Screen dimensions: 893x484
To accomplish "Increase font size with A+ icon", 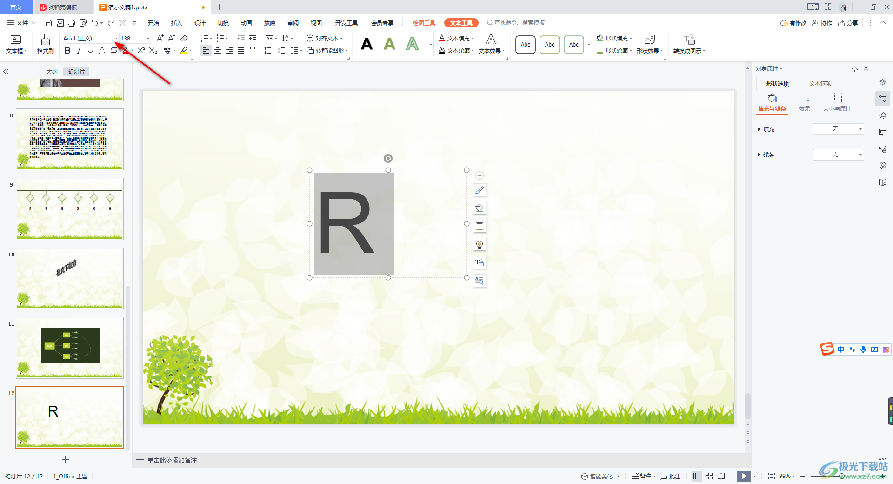I will tap(160, 38).
